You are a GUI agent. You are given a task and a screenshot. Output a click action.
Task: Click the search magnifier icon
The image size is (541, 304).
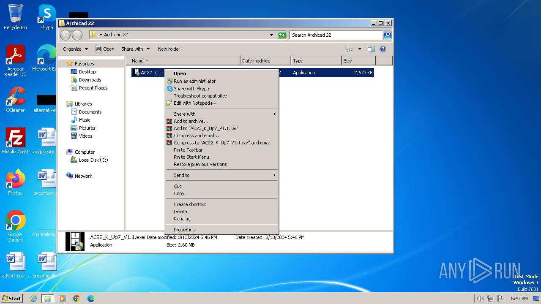click(387, 35)
